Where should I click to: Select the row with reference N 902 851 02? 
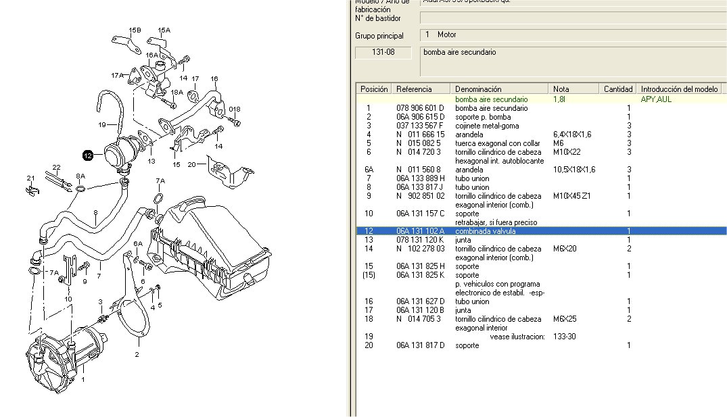pyautogui.click(x=541, y=200)
